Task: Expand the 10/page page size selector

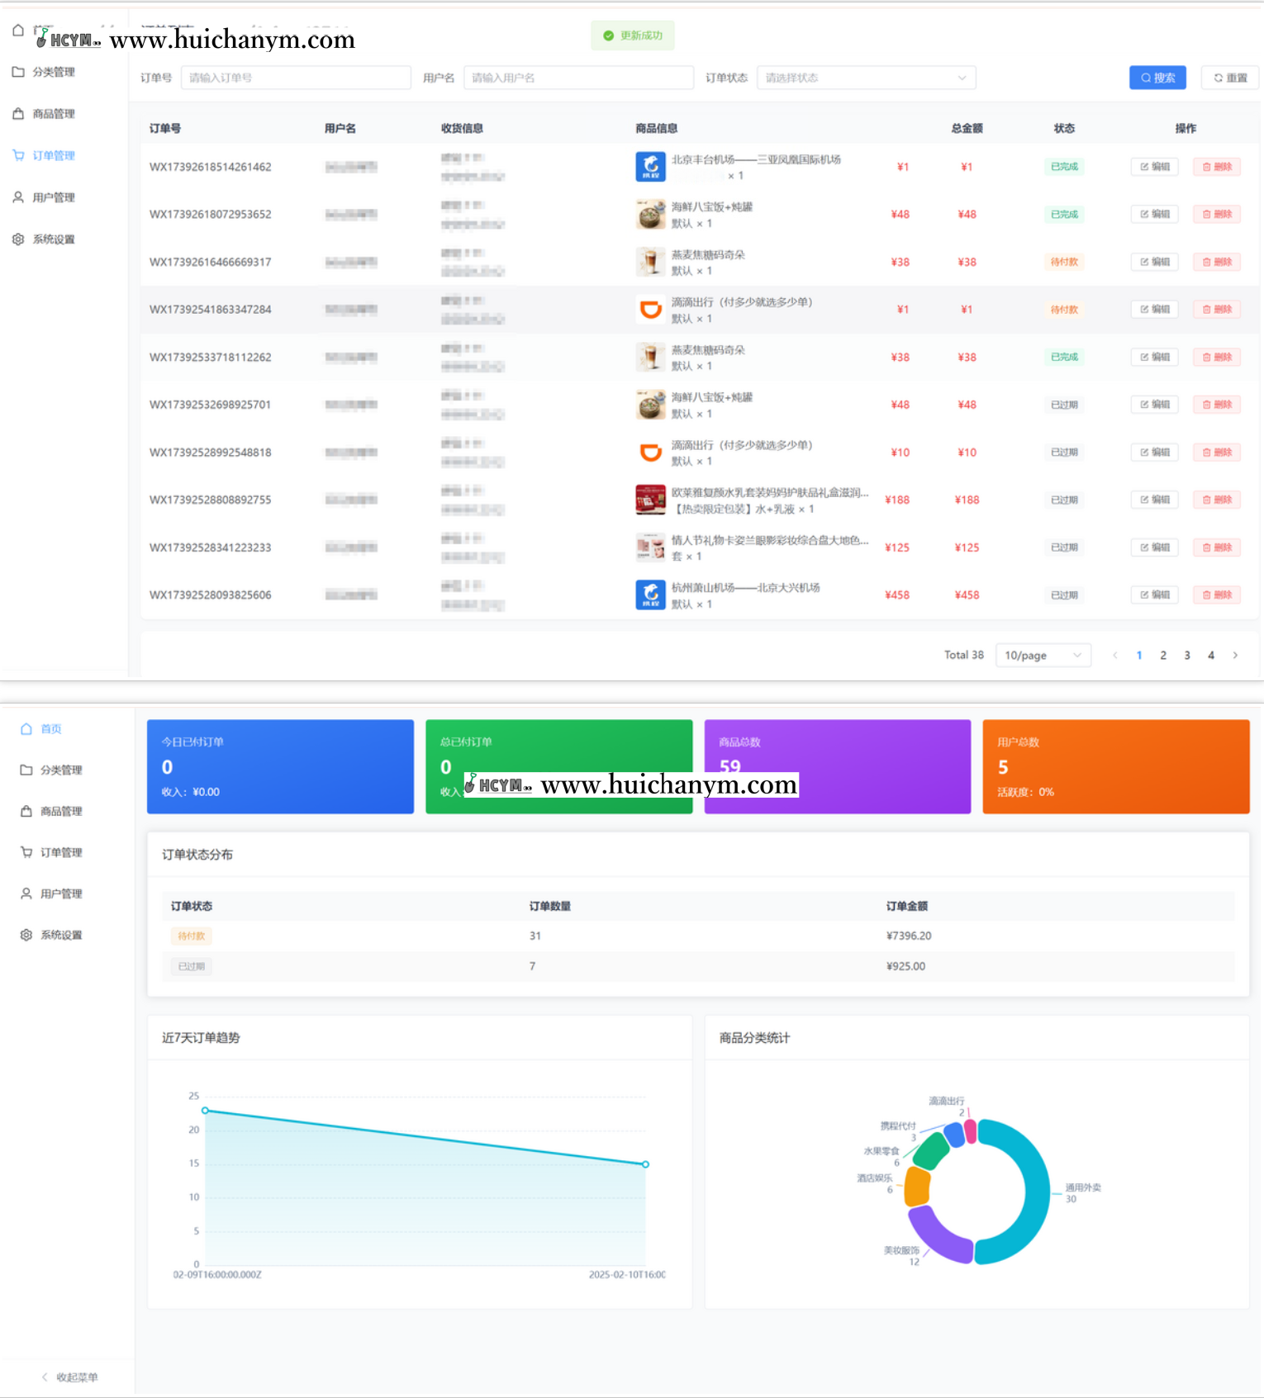Action: coord(1043,655)
